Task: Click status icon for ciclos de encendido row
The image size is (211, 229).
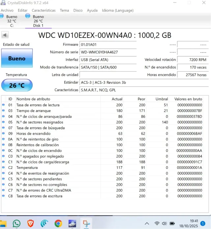Action: [3, 150]
